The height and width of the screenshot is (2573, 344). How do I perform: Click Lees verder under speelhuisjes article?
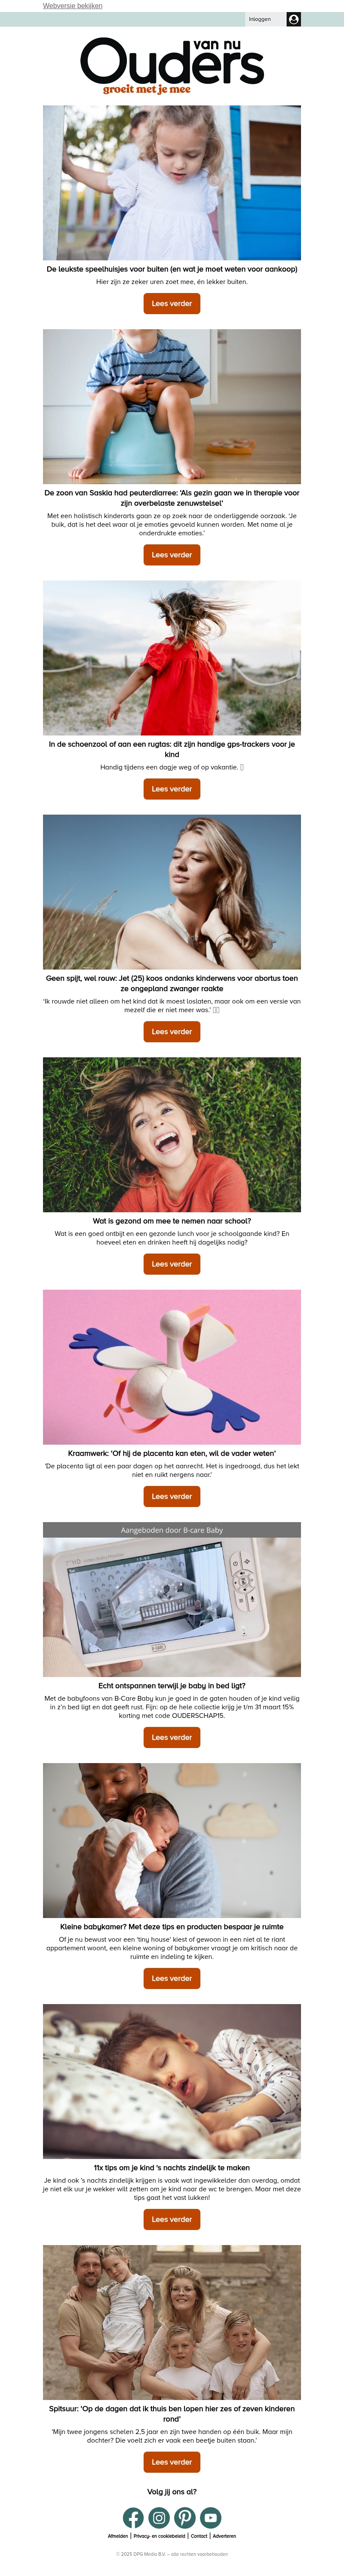pyautogui.click(x=172, y=304)
